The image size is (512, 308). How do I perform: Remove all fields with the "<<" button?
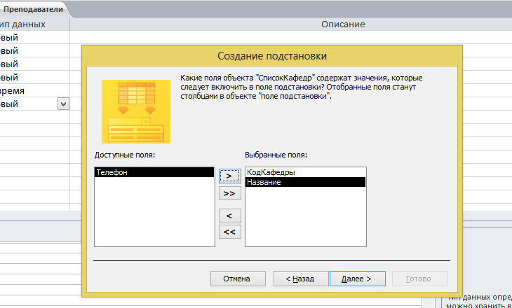pos(229,232)
